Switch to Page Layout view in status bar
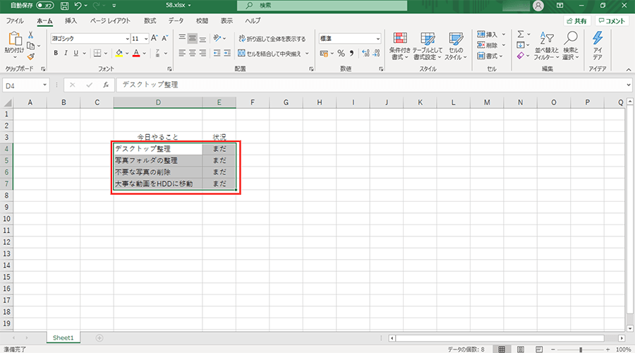The width and height of the screenshot is (635, 353). [521, 349]
